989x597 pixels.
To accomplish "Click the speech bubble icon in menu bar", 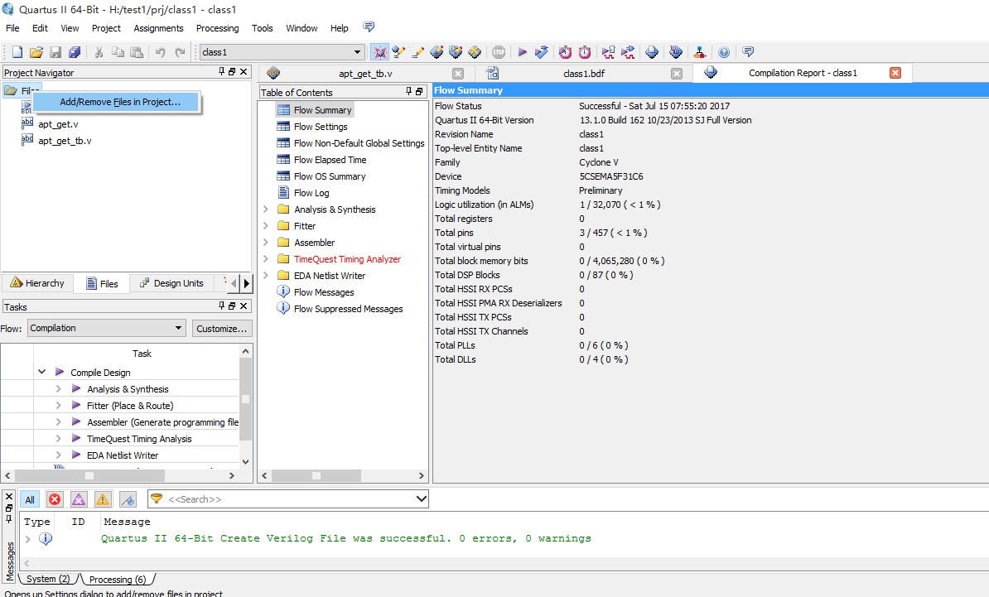I will tap(369, 27).
